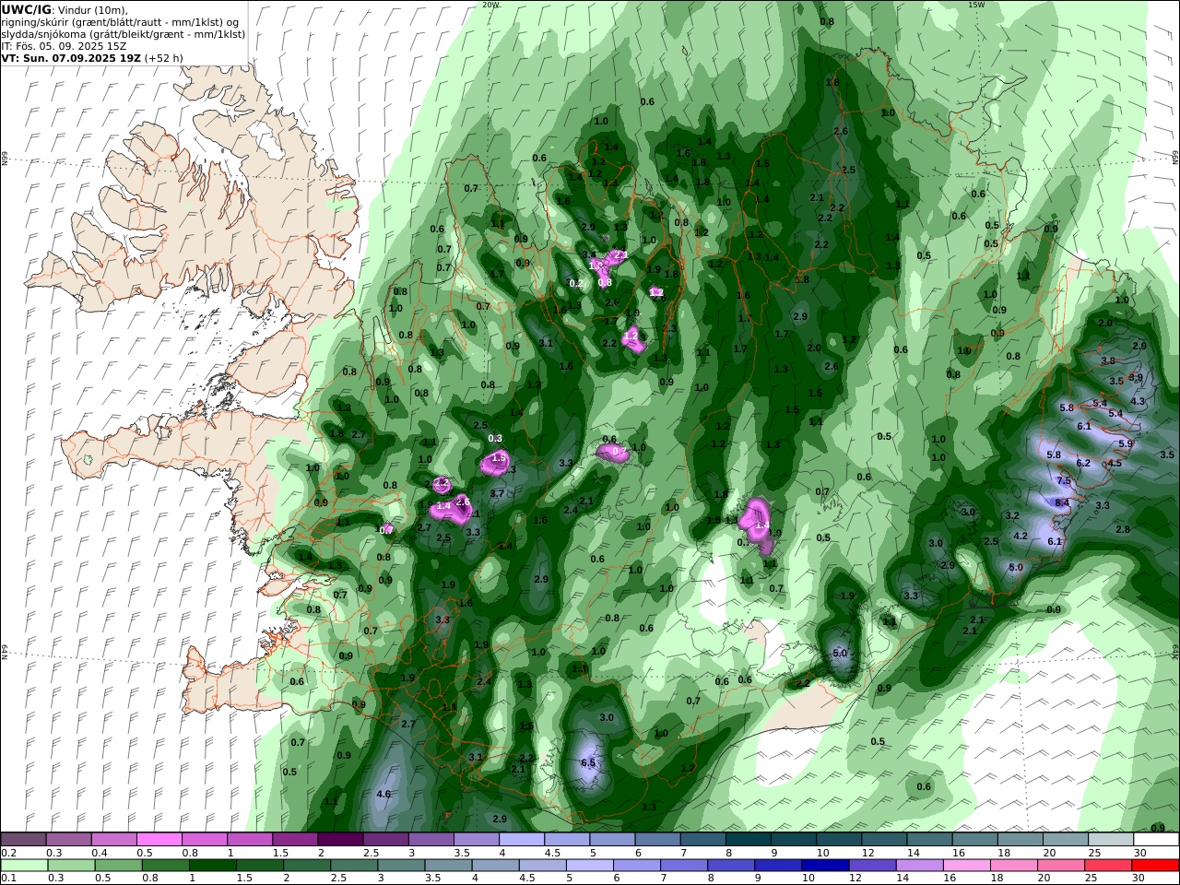Screen dimensions: 1180x885
Task: Click the initial time 'IT: Fös. 05. 09. 2025 15Z' line
Action: click(x=64, y=45)
